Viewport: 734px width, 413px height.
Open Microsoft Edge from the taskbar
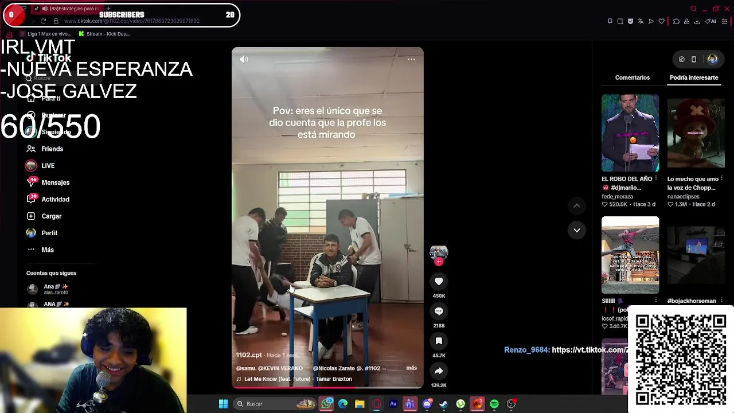[x=343, y=404]
